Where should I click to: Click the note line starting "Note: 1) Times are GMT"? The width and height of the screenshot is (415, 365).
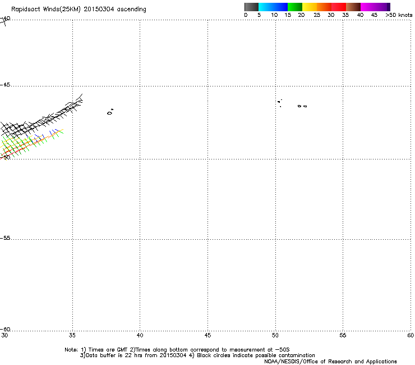coord(177,350)
